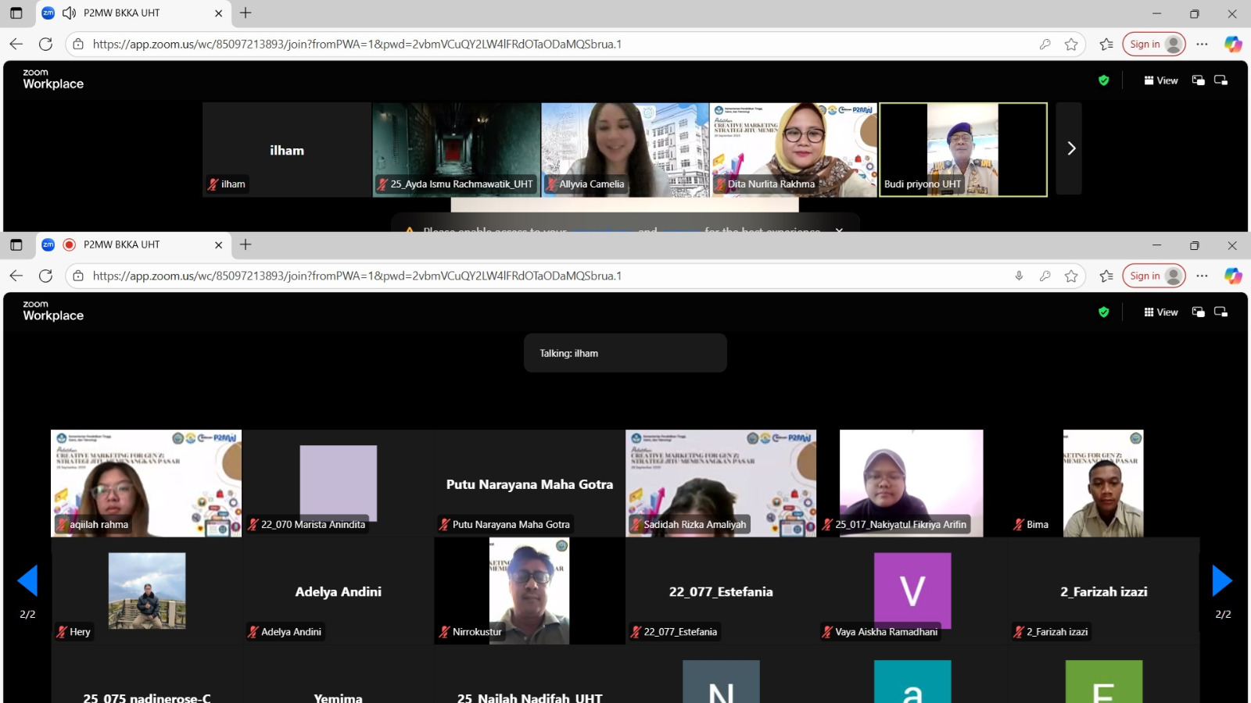This screenshot has width=1251, height=703.
Task: Show next participants in top video strip
Action: (x=1070, y=148)
